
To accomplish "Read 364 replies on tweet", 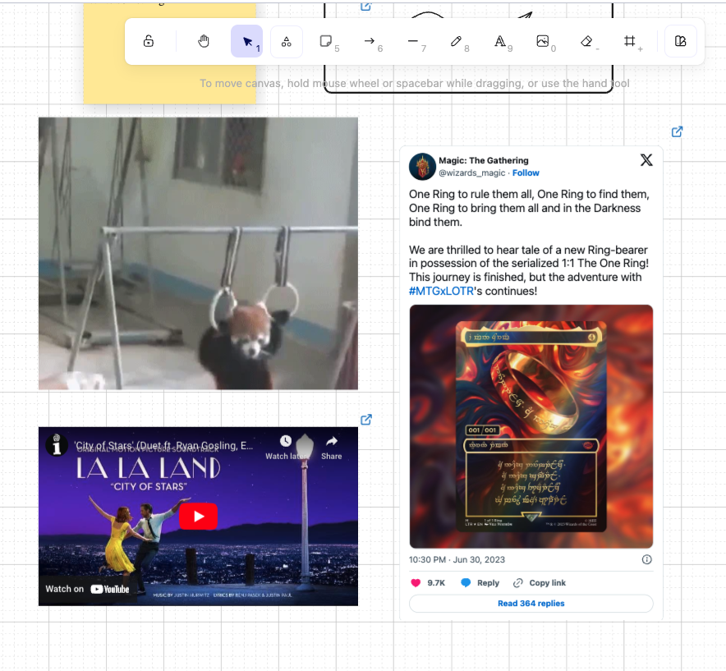I will (531, 604).
